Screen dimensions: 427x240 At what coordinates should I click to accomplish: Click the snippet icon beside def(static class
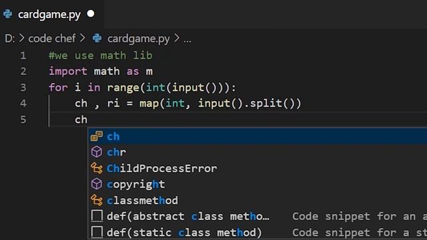[97, 233]
